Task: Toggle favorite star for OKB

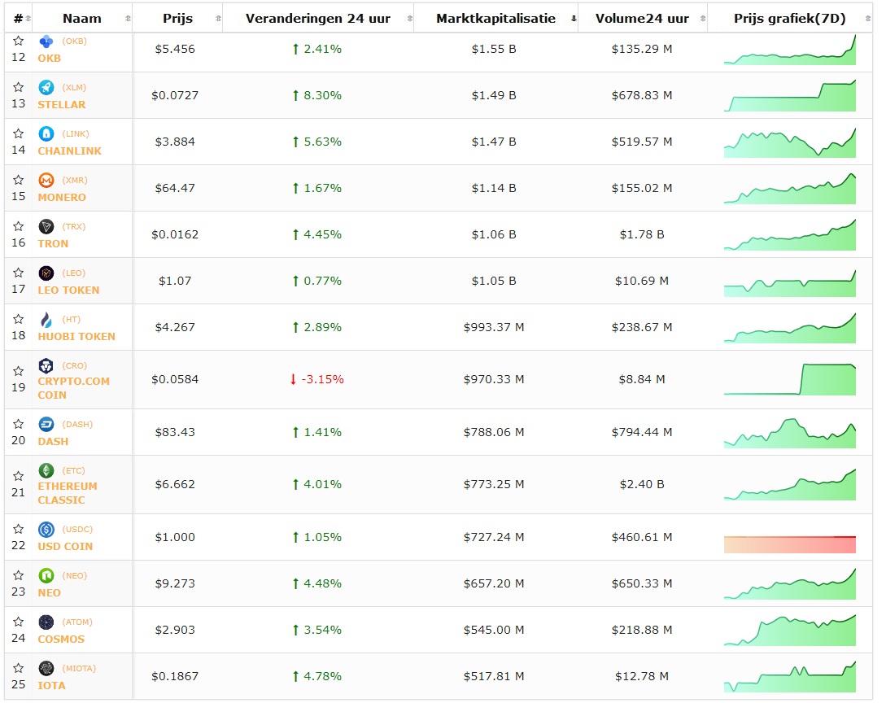Action: [x=18, y=41]
